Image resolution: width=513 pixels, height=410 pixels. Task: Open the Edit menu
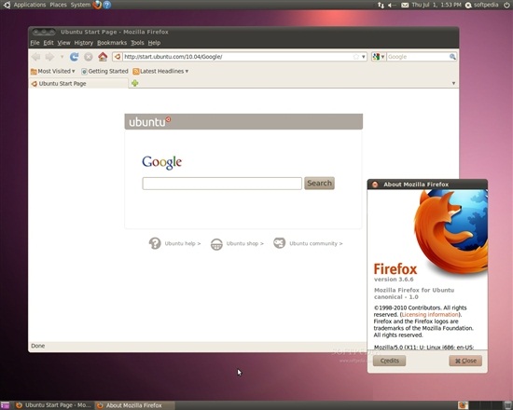tap(49, 43)
